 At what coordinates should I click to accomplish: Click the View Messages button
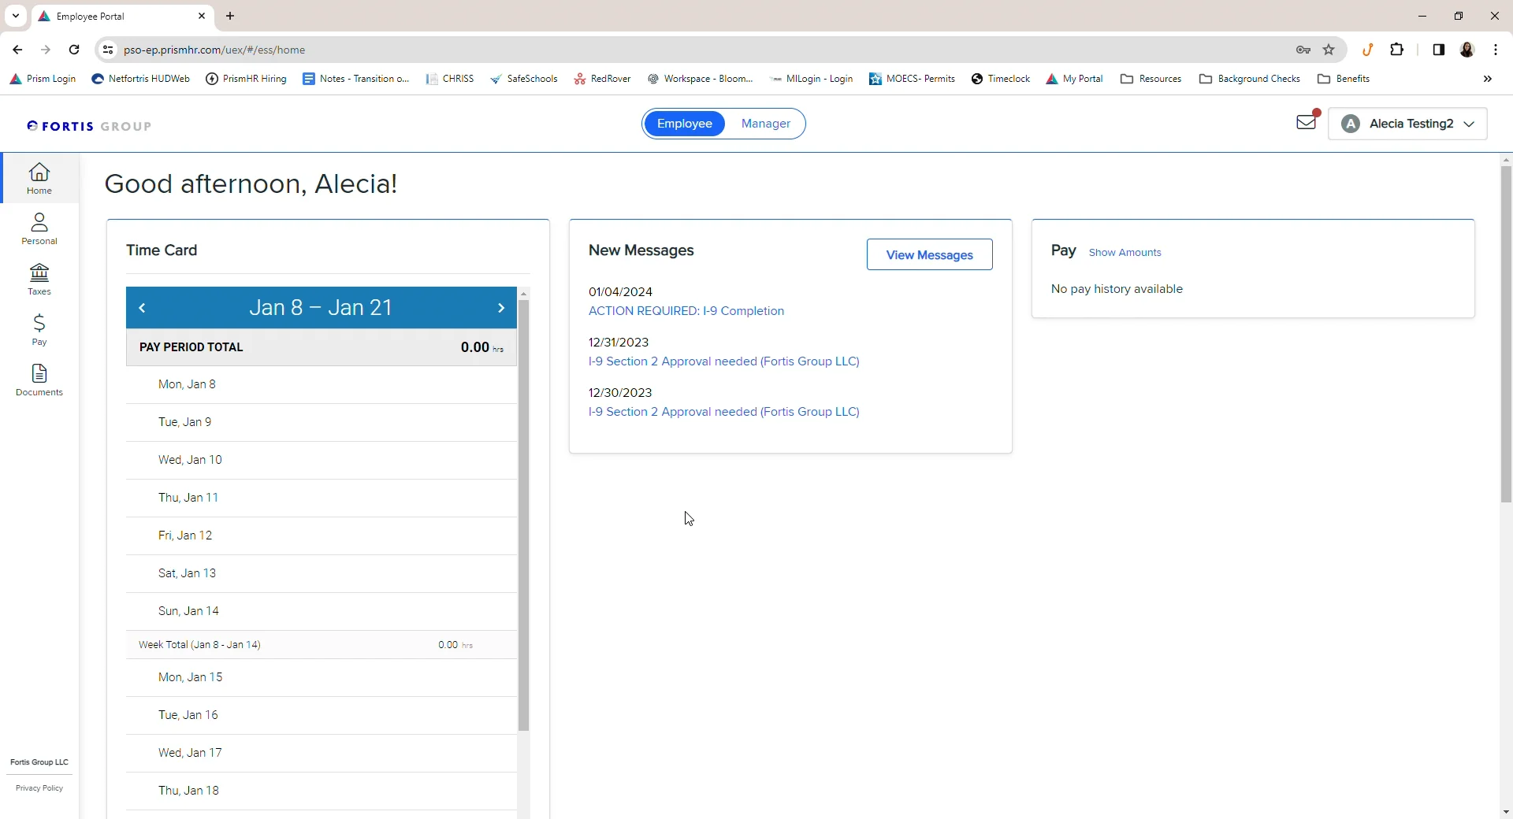tap(929, 254)
